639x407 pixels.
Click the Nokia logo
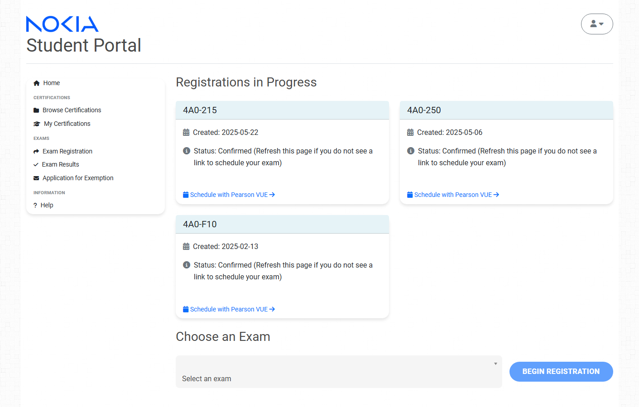coord(62,24)
